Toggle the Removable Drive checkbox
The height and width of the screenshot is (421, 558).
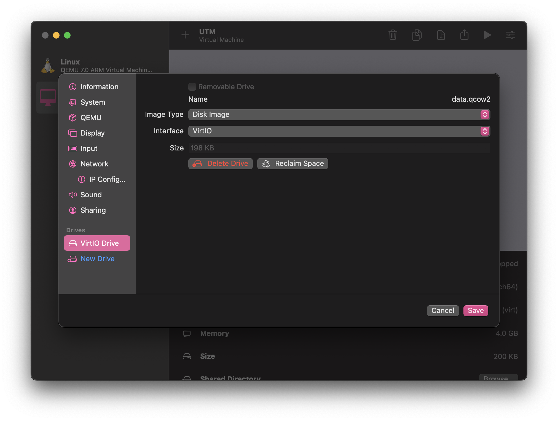click(192, 87)
